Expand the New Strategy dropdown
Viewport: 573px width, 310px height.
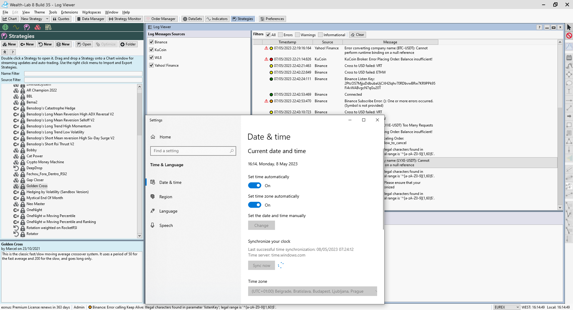(x=47, y=19)
